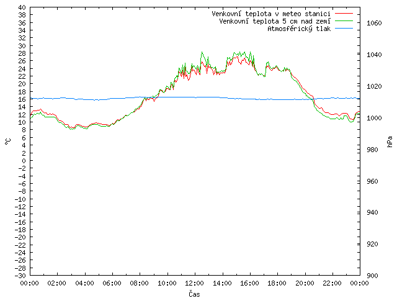
Task: Click the x-axis tick label '06:00'
Action: pyautogui.click(x=112, y=283)
